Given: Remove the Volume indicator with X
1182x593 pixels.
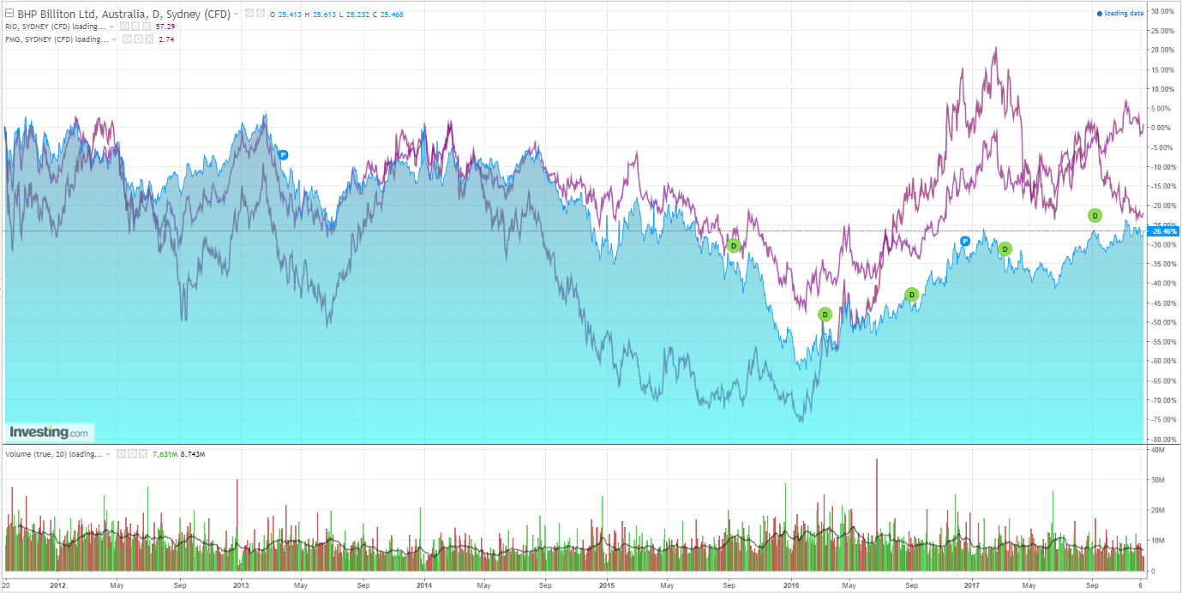Looking at the screenshot, I should pos(143,454).
